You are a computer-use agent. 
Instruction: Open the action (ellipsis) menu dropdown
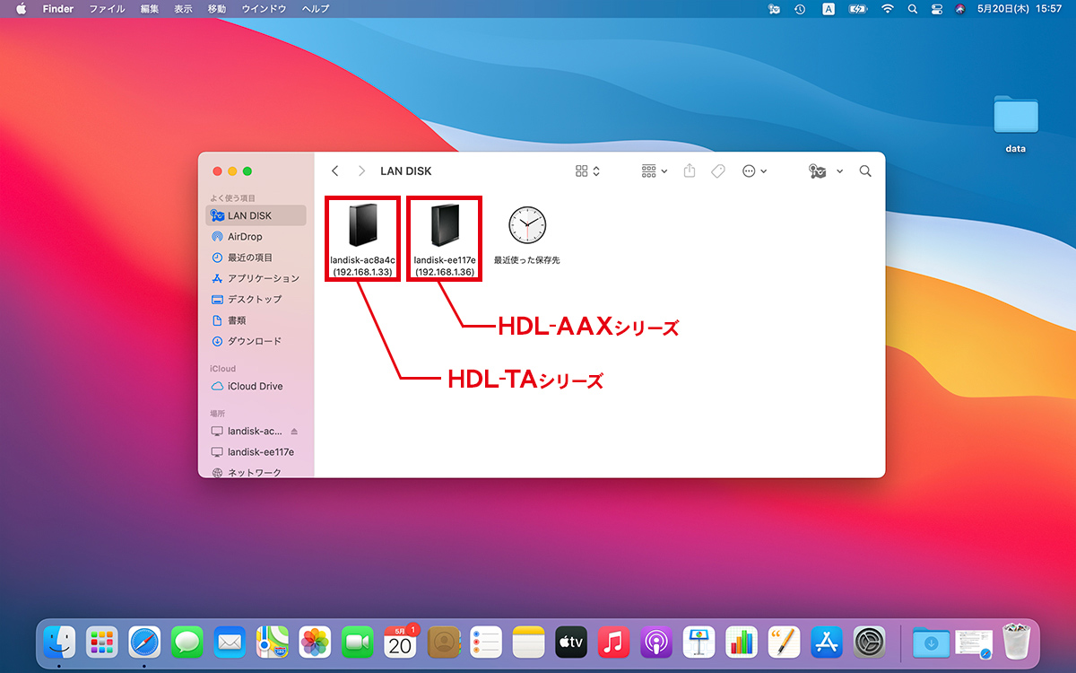coord(754,170)
